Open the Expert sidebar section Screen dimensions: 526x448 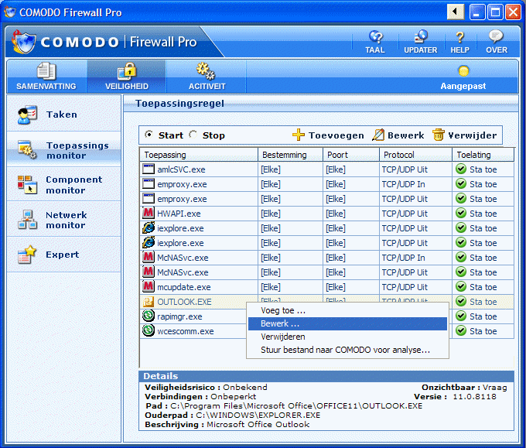pos(63,255)
